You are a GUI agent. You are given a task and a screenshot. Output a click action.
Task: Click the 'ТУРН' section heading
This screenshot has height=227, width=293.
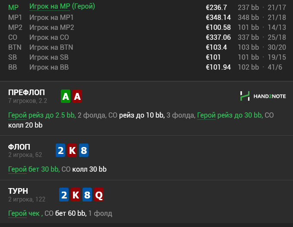click(18, 191)
